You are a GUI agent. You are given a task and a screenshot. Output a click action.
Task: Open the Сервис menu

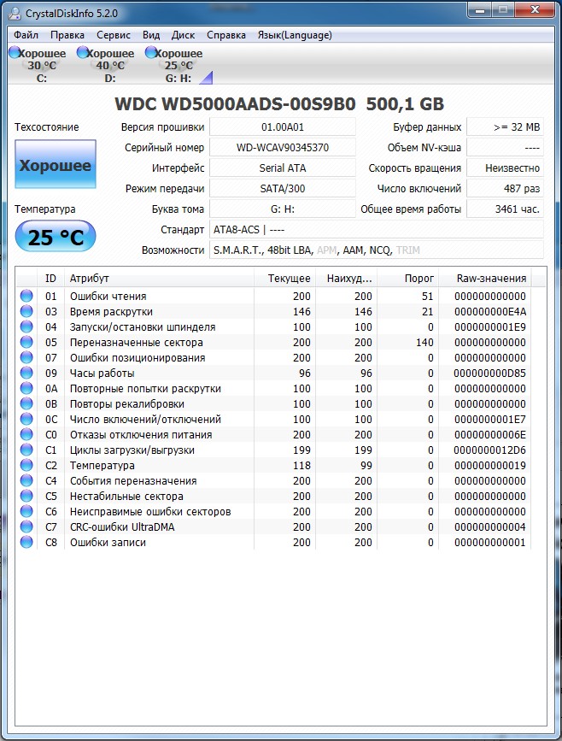(x=114, y=35)
